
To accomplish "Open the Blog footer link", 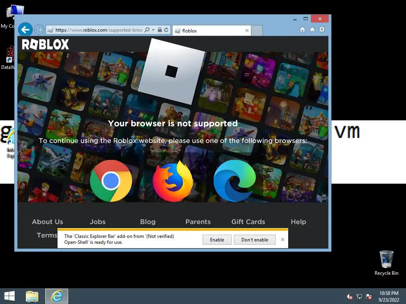I will [x=147, y=222].
